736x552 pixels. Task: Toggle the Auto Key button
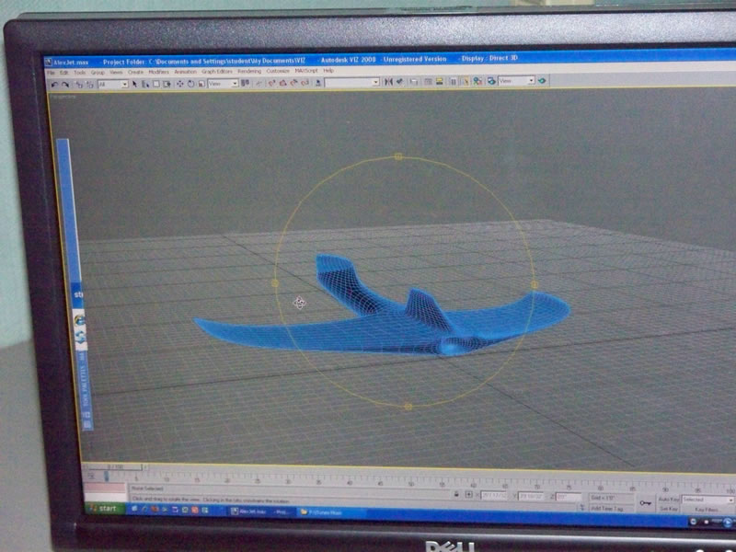point(669,500)
